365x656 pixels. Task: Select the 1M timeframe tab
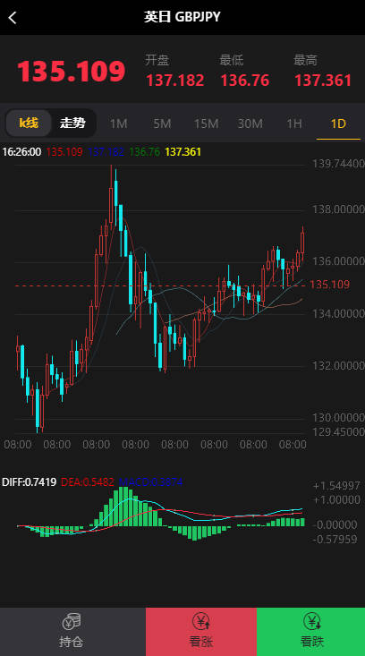pyautogui.click(x=118, y=124)
